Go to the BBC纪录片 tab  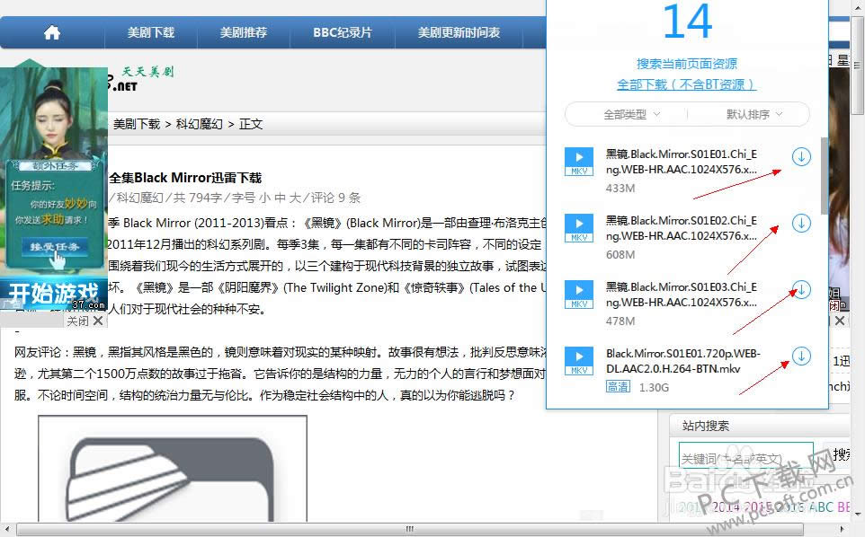[x=342, y=32]
